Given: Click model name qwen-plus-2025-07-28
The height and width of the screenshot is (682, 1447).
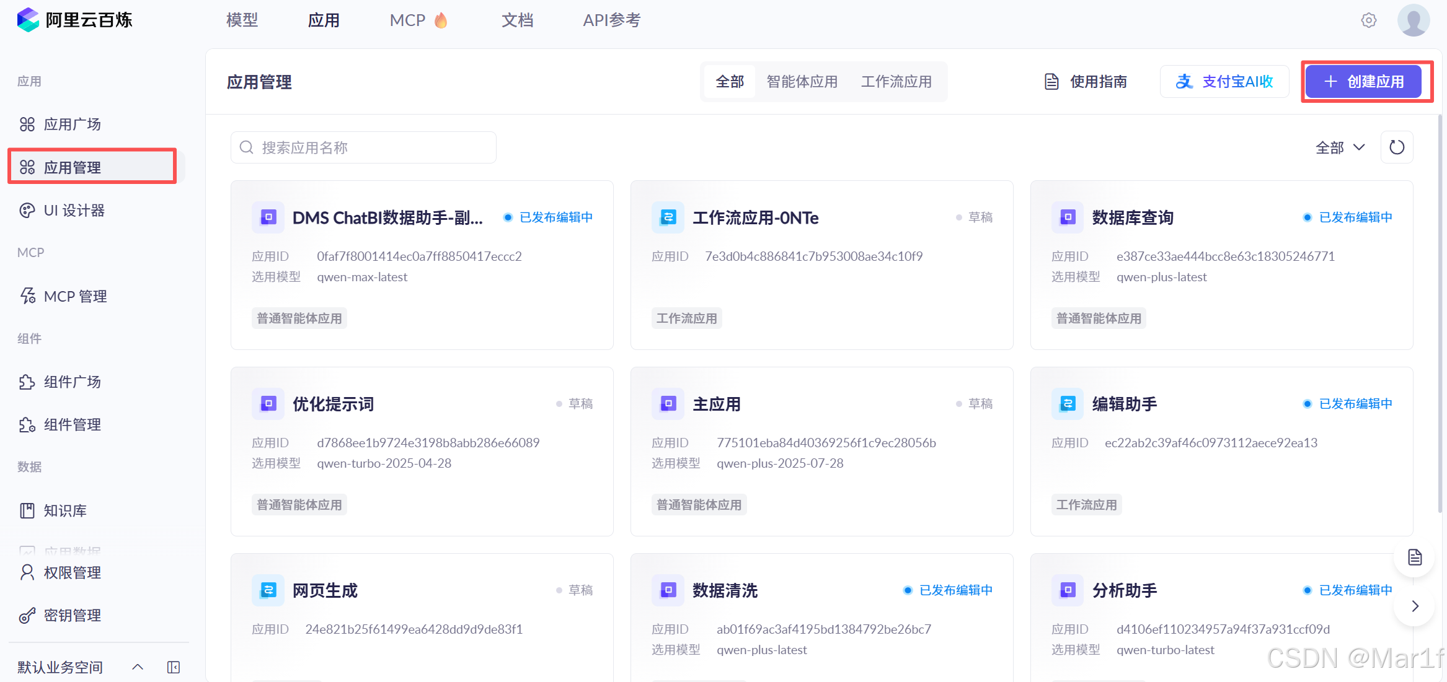Looking at the screenshot, I should [780, 463].
